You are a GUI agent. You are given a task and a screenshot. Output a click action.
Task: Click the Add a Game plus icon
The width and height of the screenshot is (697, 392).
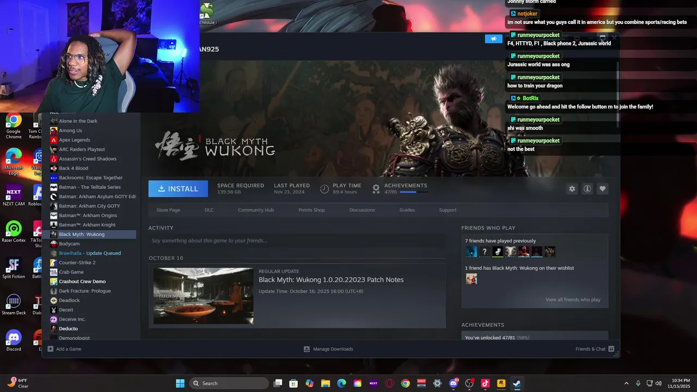[x=51, y=349]
